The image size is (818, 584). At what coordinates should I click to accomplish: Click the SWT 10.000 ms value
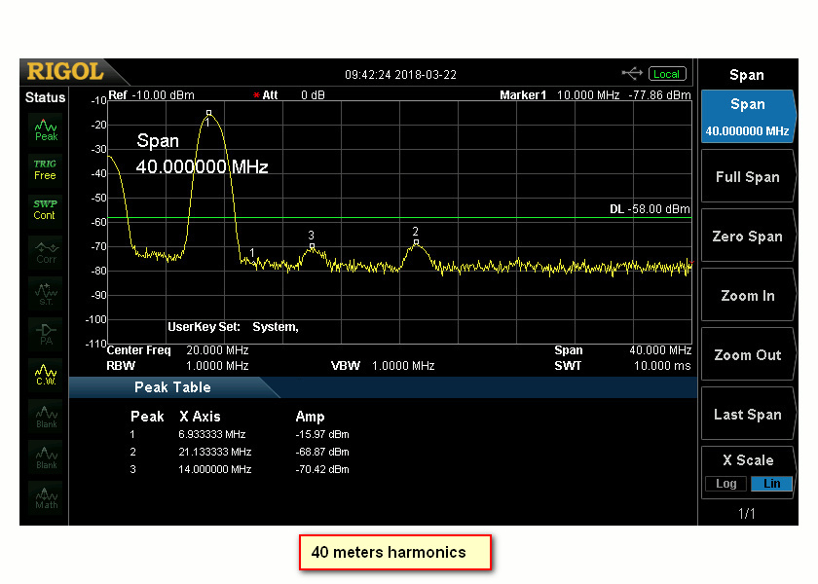(x=662, y=366)
